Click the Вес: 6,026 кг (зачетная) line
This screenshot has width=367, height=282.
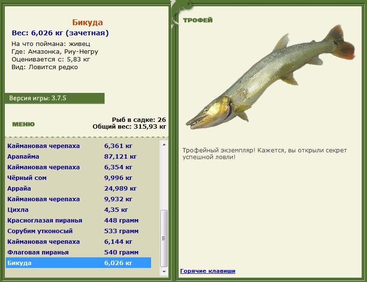tap(60, 33)
